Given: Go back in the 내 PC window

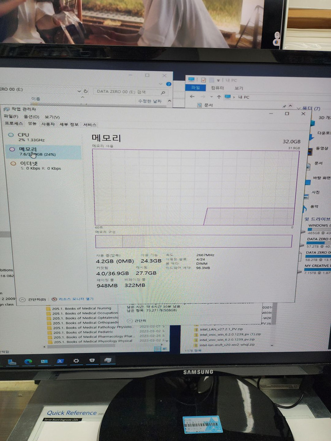Looking at the screenshot, I should (x=192, y=97).
